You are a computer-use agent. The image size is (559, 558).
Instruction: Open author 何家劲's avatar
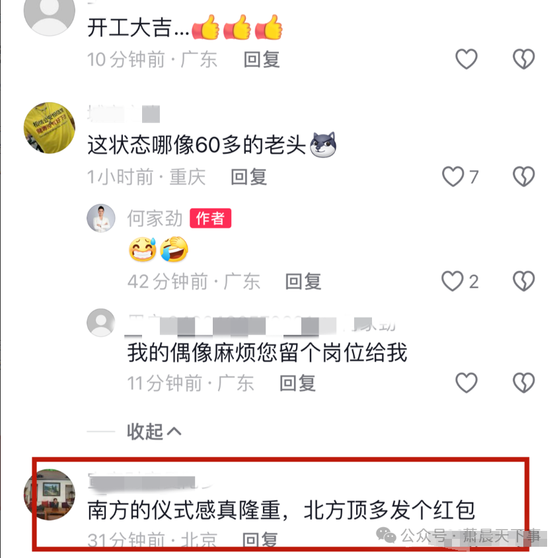[101, 219]
